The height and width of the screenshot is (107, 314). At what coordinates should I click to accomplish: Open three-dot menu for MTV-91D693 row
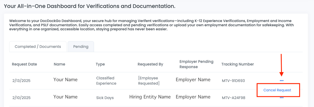(282, 81)
